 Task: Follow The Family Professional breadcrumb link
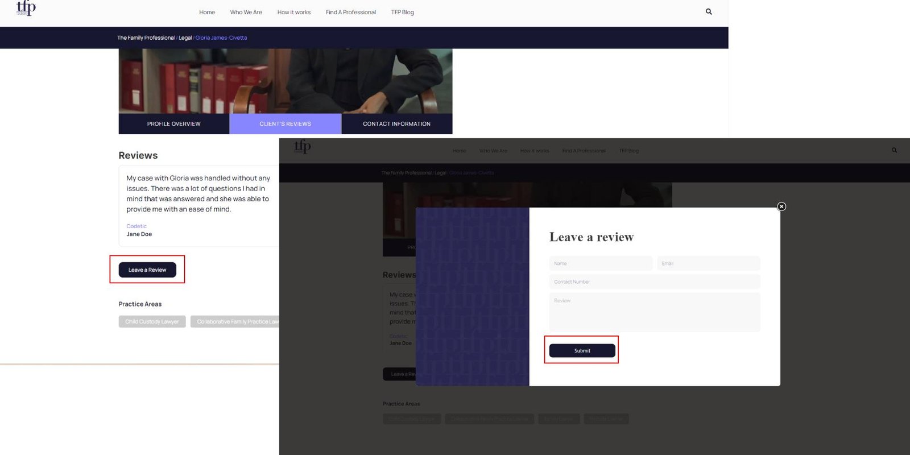tap(146, 38)
